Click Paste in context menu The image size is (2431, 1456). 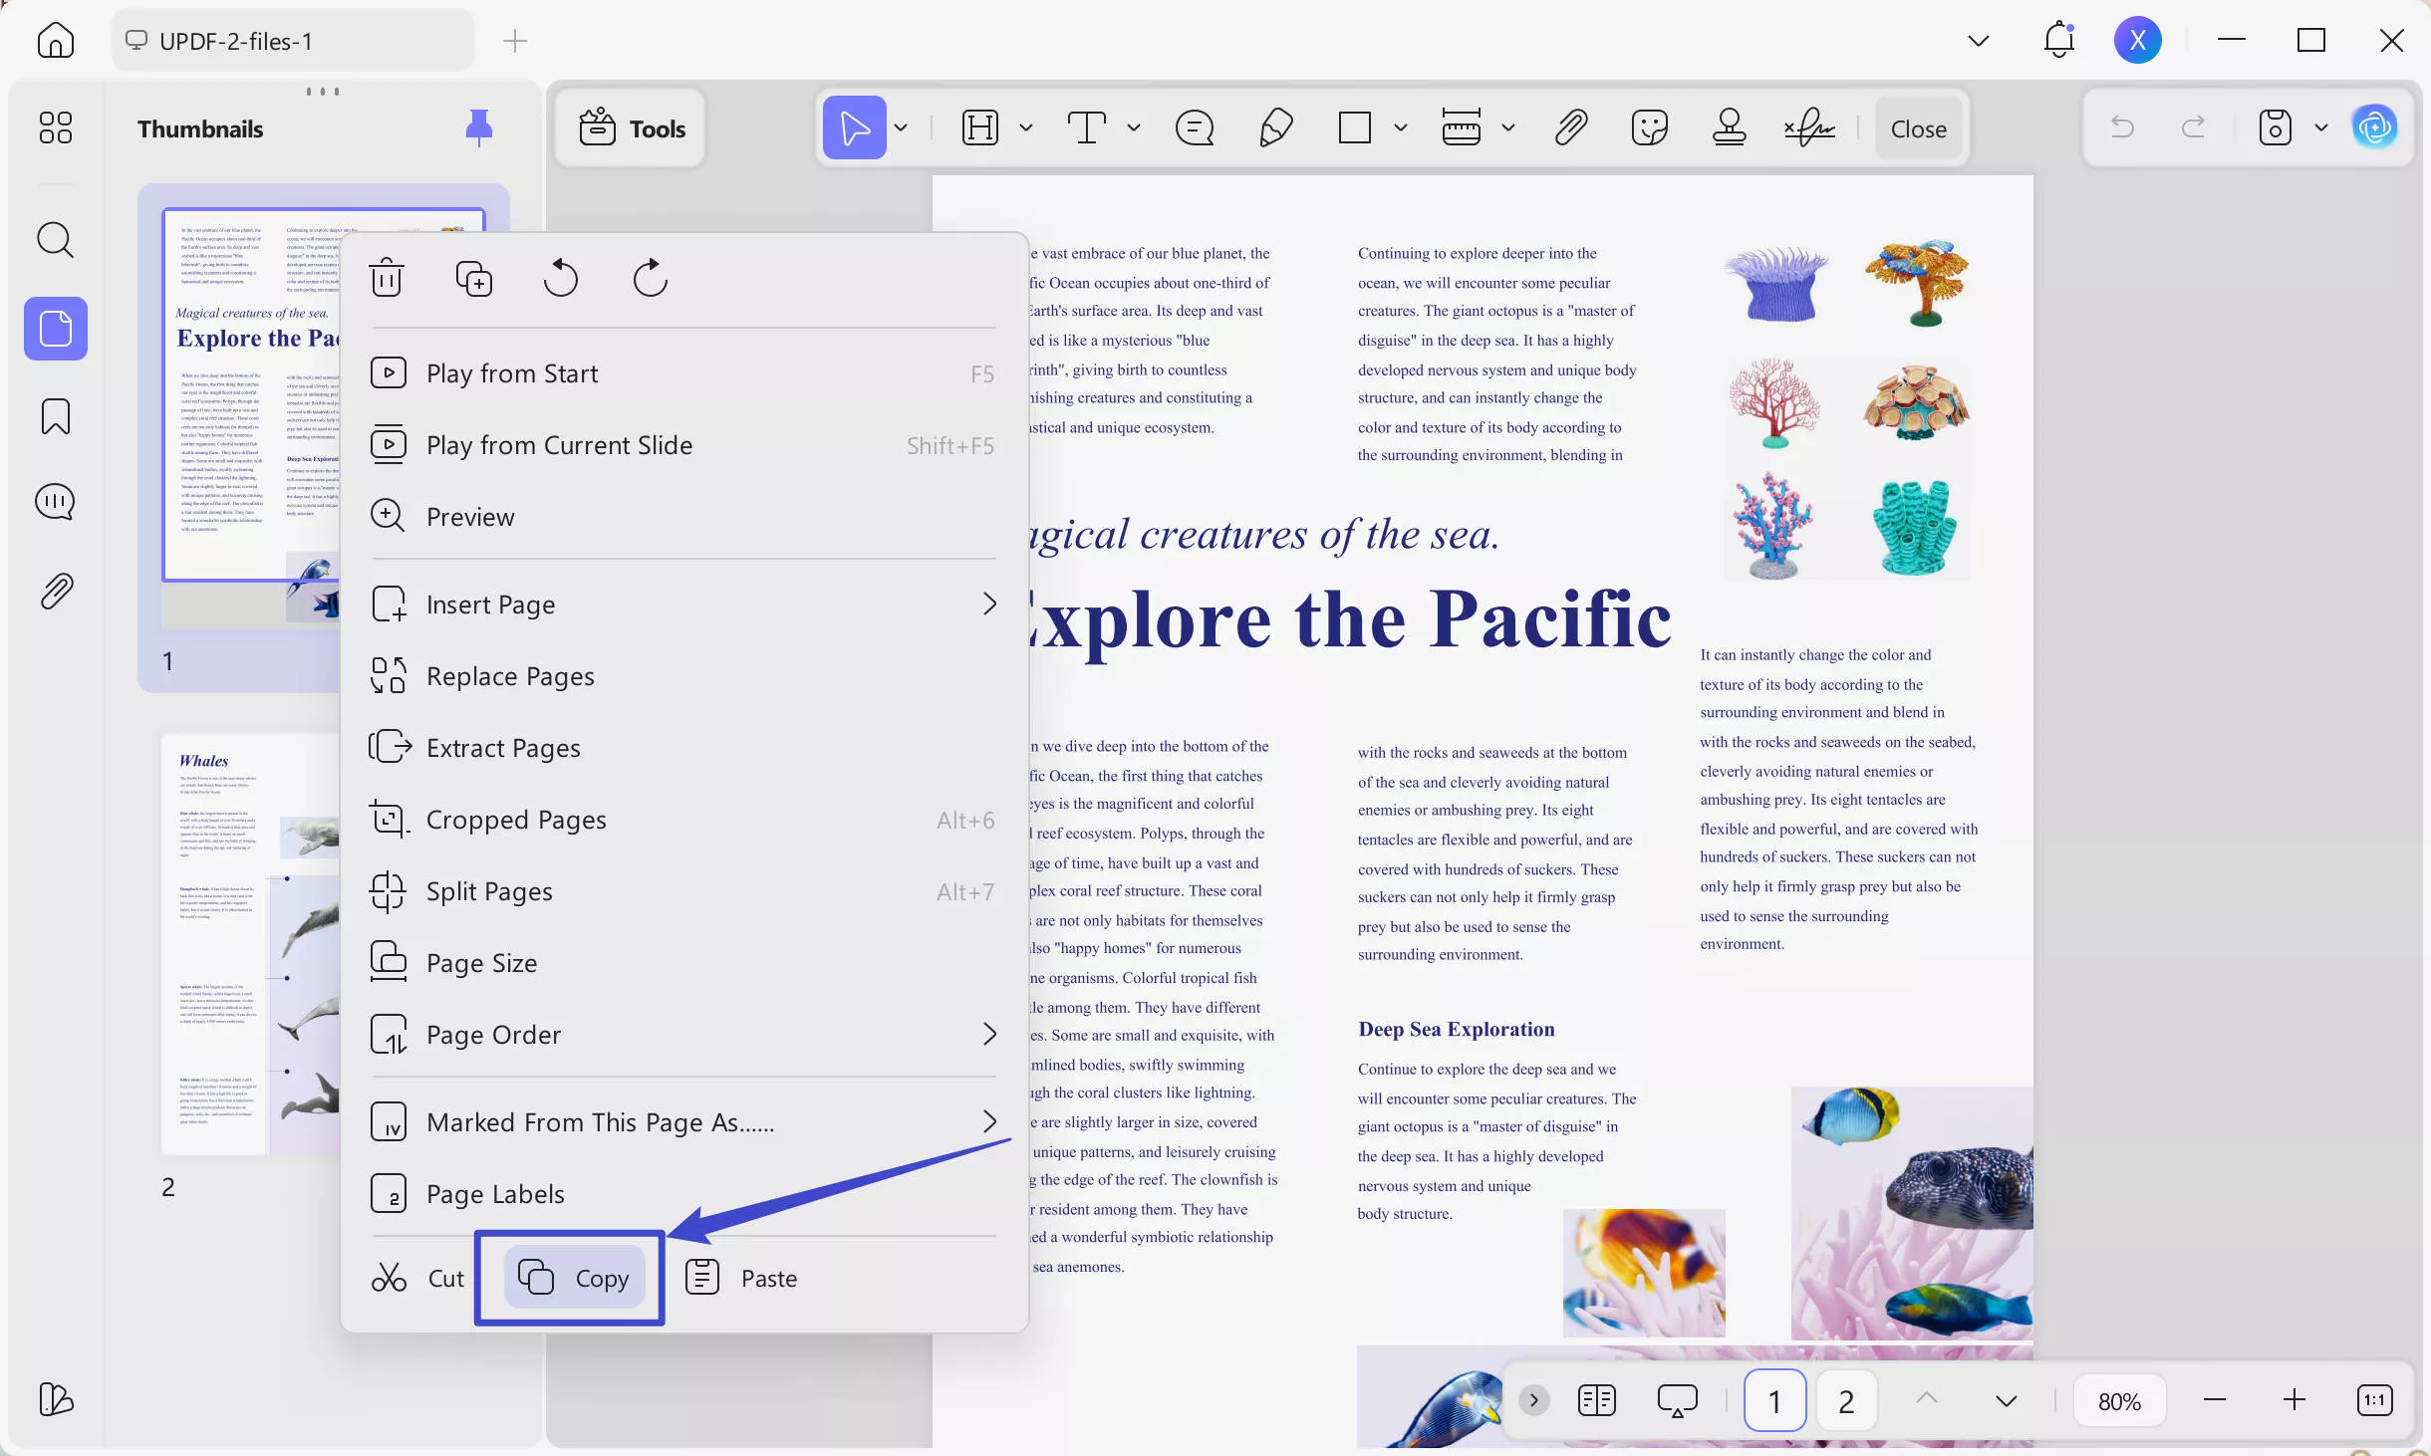(x=741, y=1278)
